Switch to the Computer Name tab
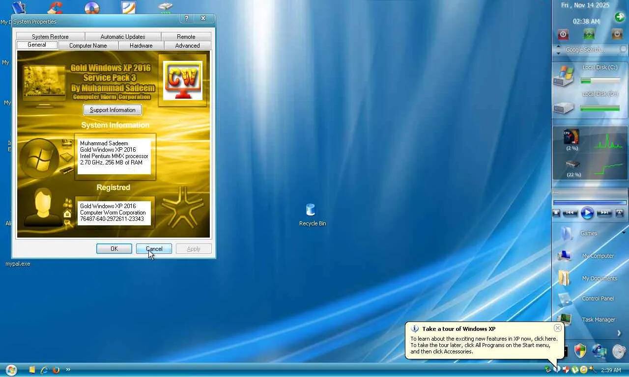This screenshot has height=377, width=629. pyautogui.click(x=88, y=46)
